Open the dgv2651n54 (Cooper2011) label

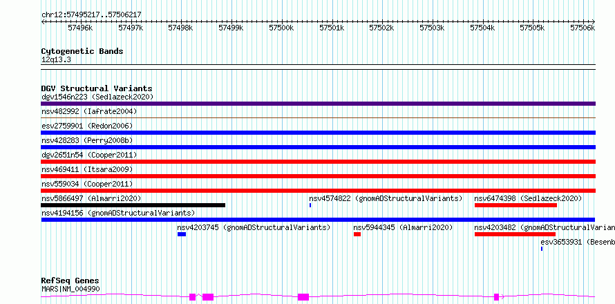coord(89,155)
